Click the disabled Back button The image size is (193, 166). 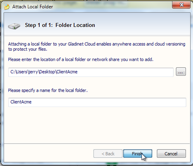click(108, 154)
